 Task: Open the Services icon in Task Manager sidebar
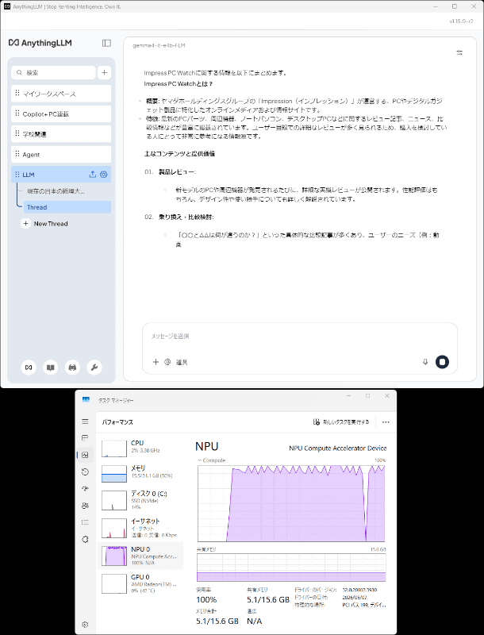pyautogui.click(x=85, y=539)
